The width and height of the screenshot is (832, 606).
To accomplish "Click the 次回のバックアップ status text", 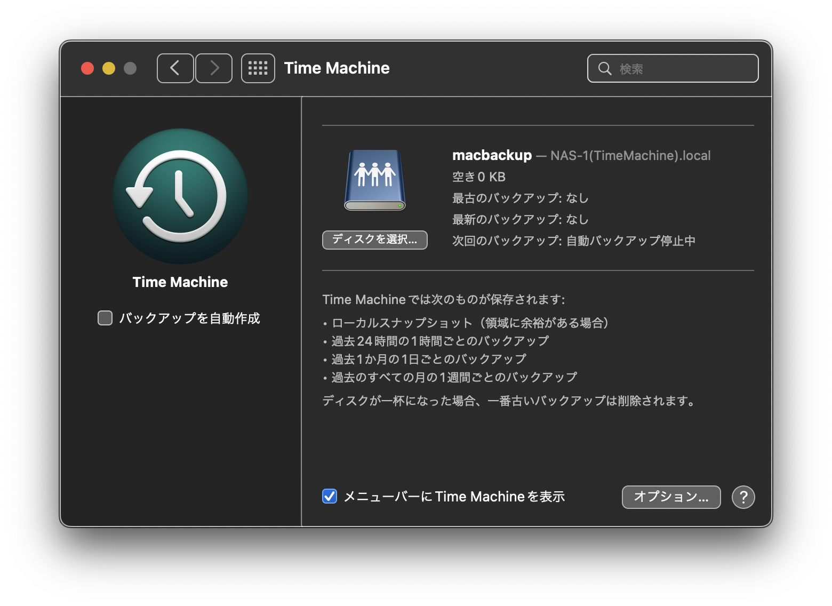I will pyautogui.click(x=573, y=241).
